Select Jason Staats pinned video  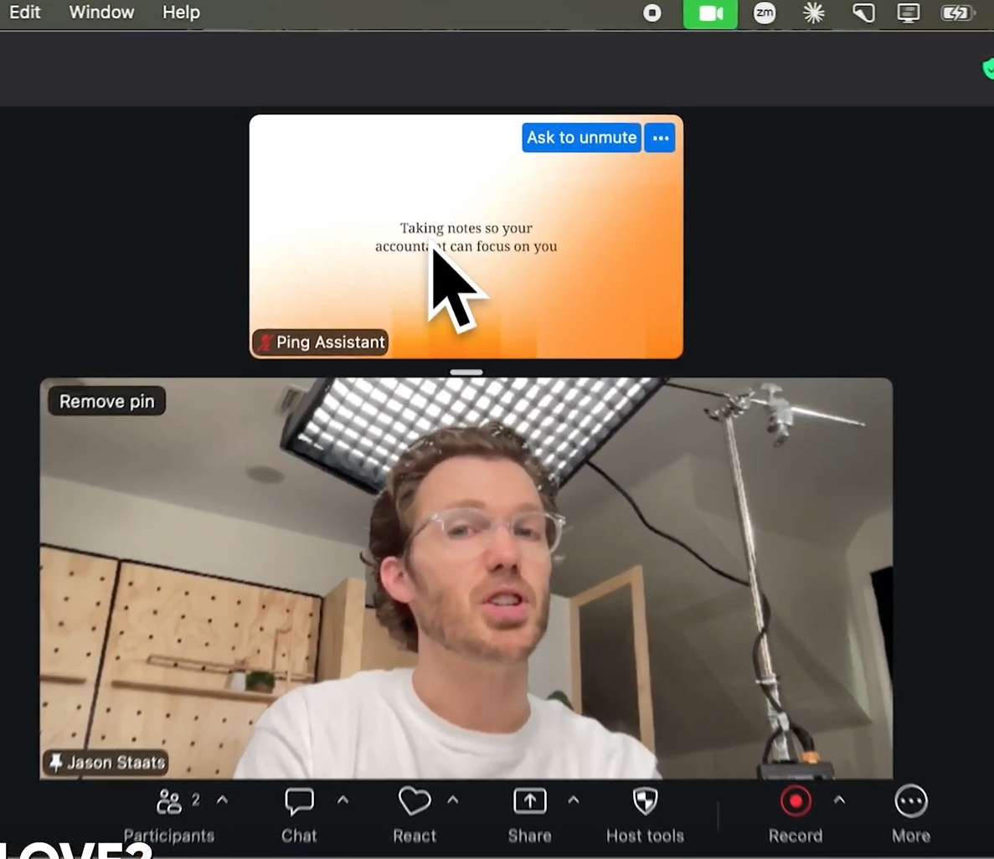(x=466, y=579)
